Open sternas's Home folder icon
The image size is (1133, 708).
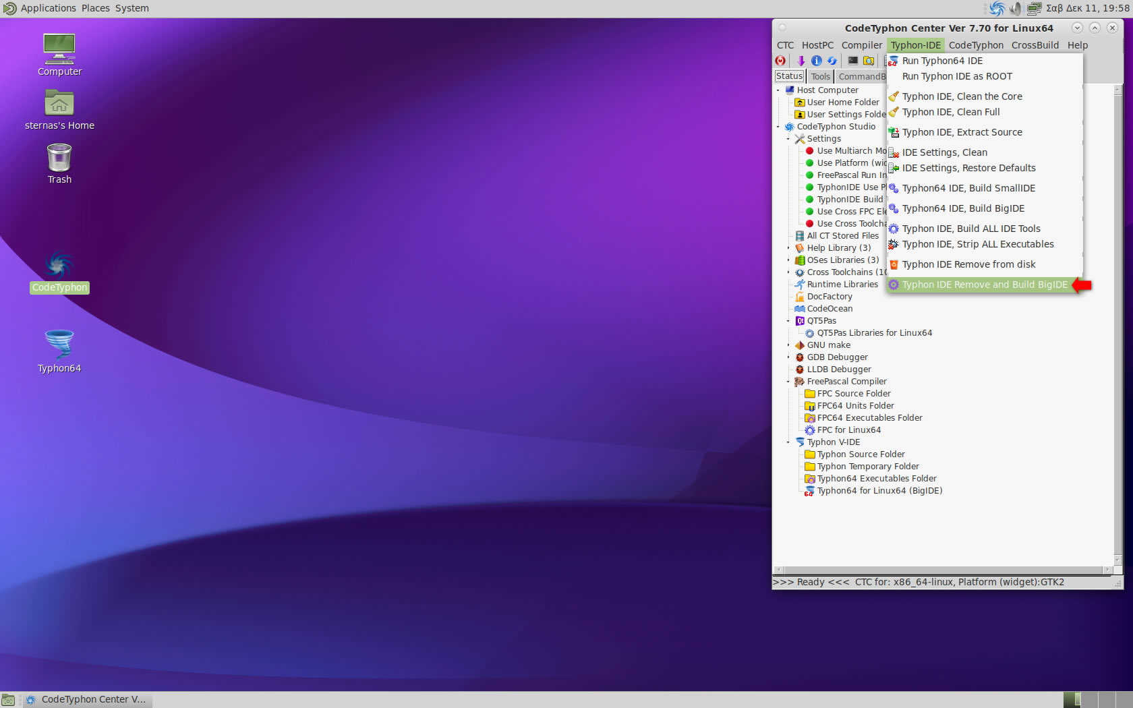(59, 110)
